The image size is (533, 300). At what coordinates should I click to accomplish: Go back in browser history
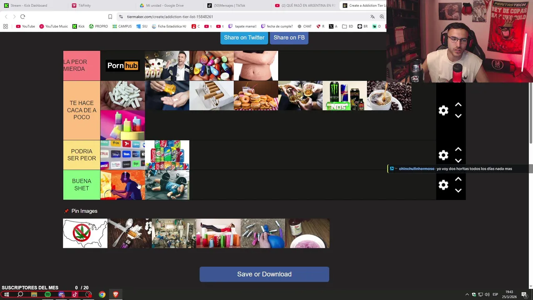[6, 17]
